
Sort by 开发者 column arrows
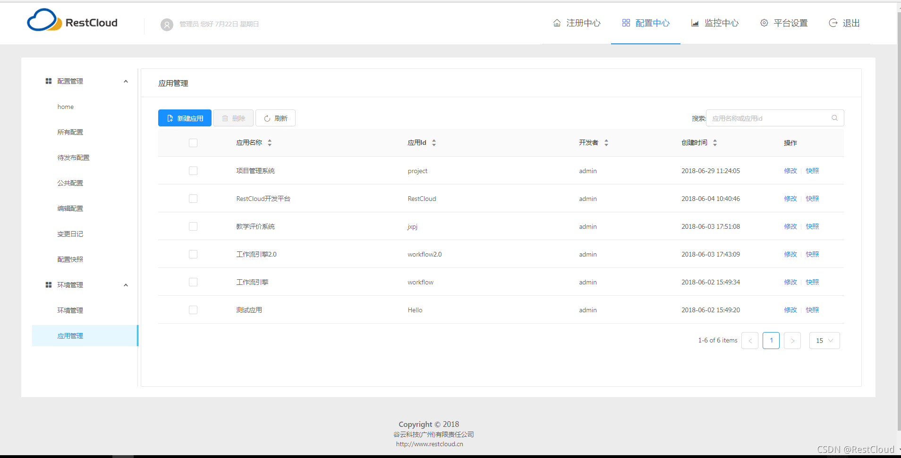click(606, 142)
